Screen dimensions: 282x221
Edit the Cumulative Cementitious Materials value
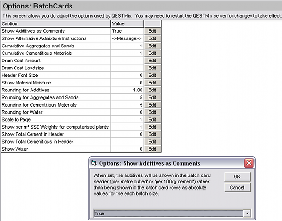(x=152, y=53)
